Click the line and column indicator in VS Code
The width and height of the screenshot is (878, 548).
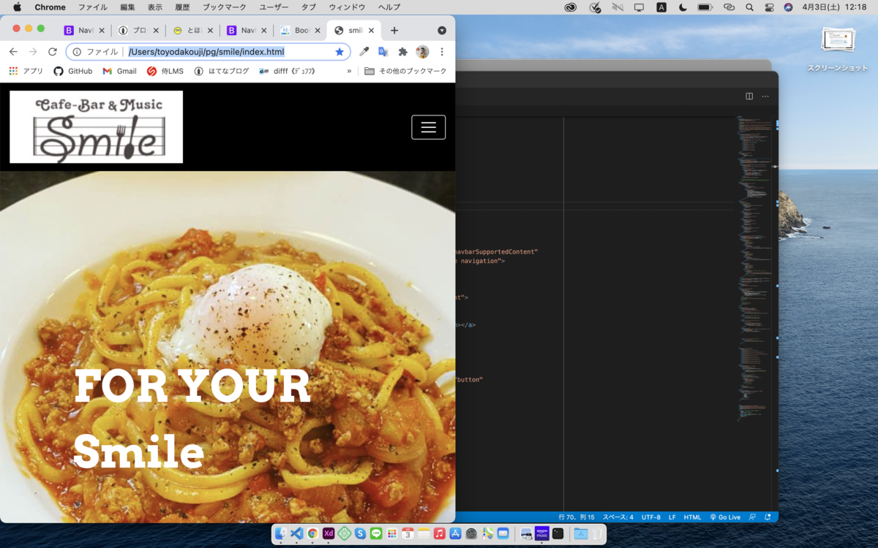577,517
